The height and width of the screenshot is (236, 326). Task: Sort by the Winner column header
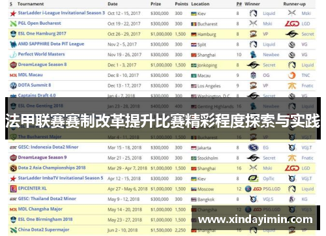252,4
